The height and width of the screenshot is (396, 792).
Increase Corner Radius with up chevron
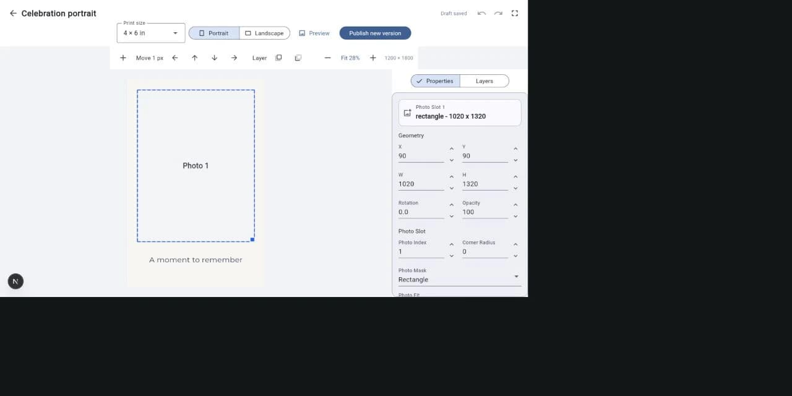coord(515,244)
